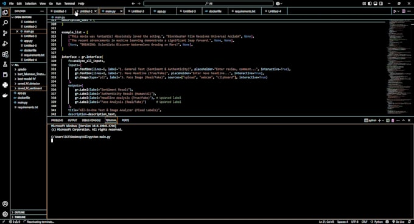
Task: Split the terminal
Action: [x=388, y=121]
